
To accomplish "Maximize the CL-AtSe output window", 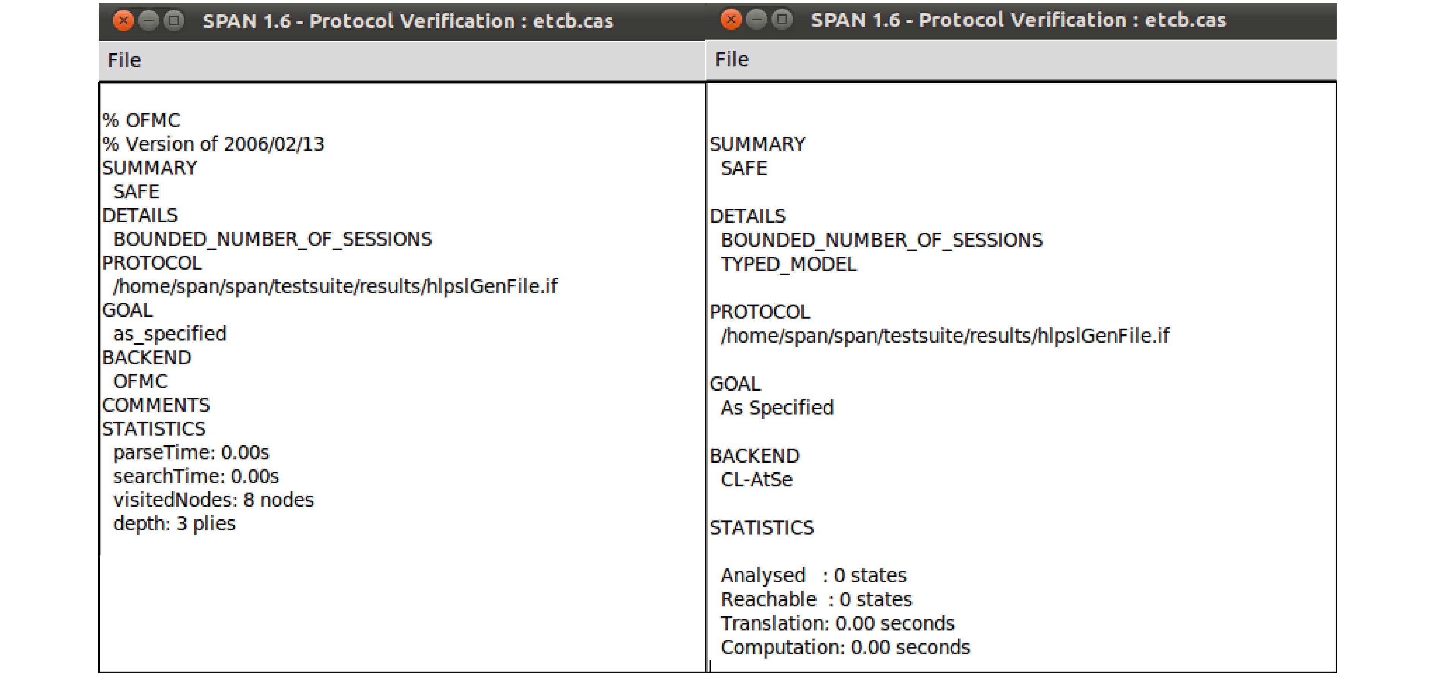I will [782, 20].
